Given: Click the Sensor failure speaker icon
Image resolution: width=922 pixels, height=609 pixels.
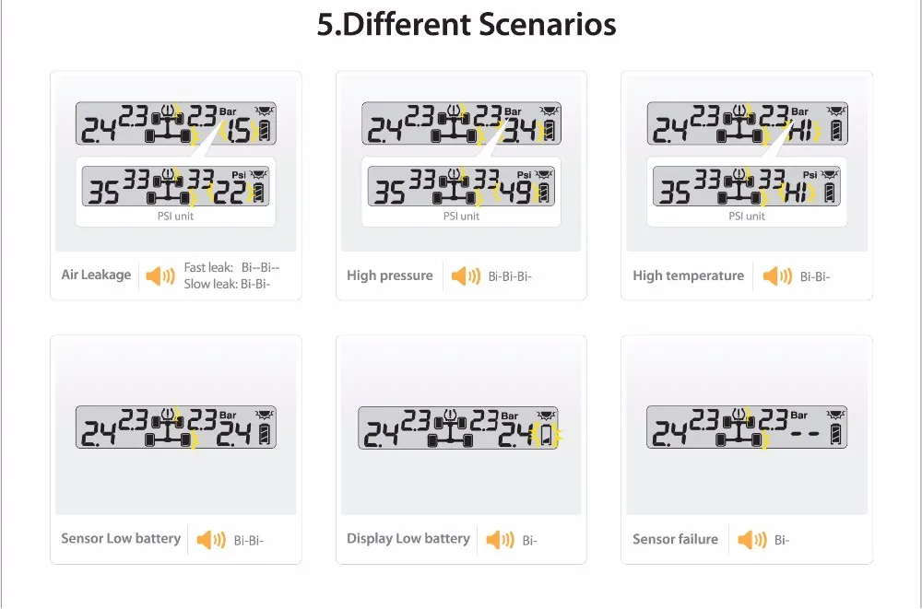Looking at the screenshot, I should (752, 540).
